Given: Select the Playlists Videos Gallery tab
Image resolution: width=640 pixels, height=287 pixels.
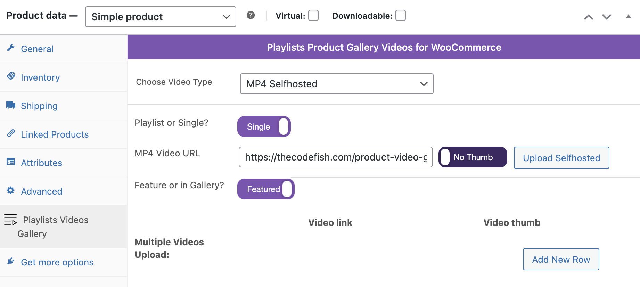Looking at the screenshot, I should click(x=64, y=227).
